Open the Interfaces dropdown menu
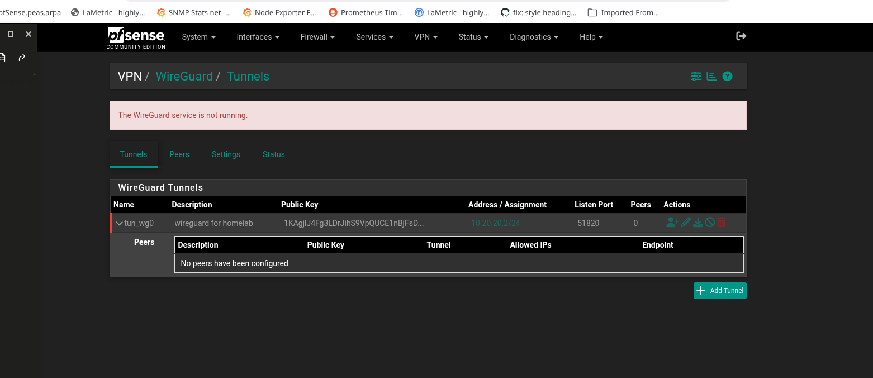 (258, 37)
